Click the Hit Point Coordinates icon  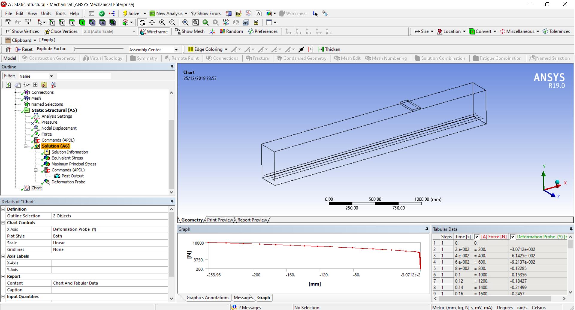[28, 22]
